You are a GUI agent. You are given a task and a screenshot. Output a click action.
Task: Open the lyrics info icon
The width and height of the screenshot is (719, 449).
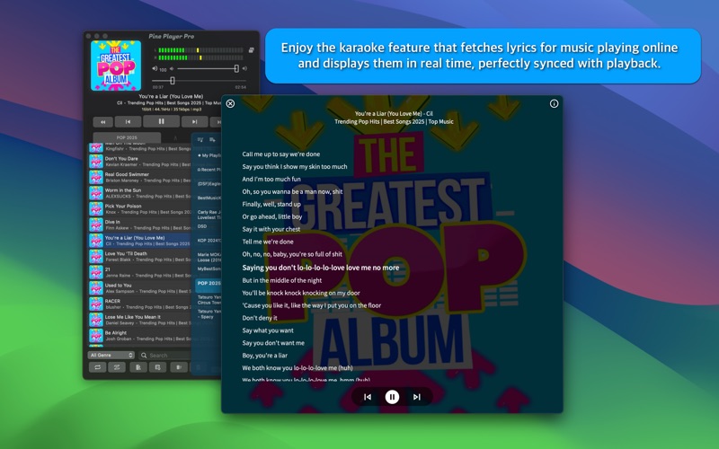(x=554, y=103)
